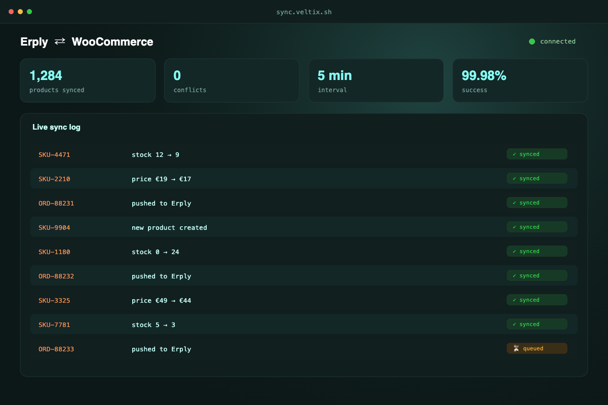Click the WooCommerce heading text

click(x=112, y=42)
